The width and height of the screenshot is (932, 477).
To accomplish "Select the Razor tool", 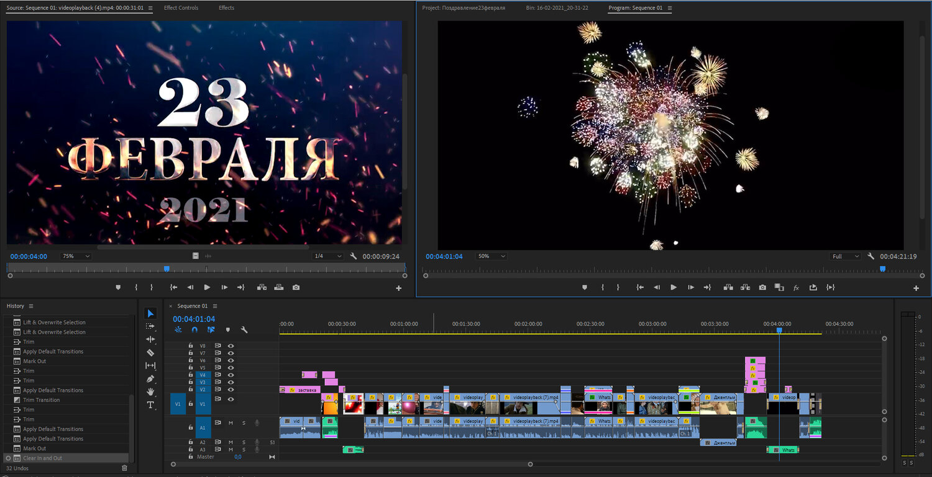I will click(150, 352).
